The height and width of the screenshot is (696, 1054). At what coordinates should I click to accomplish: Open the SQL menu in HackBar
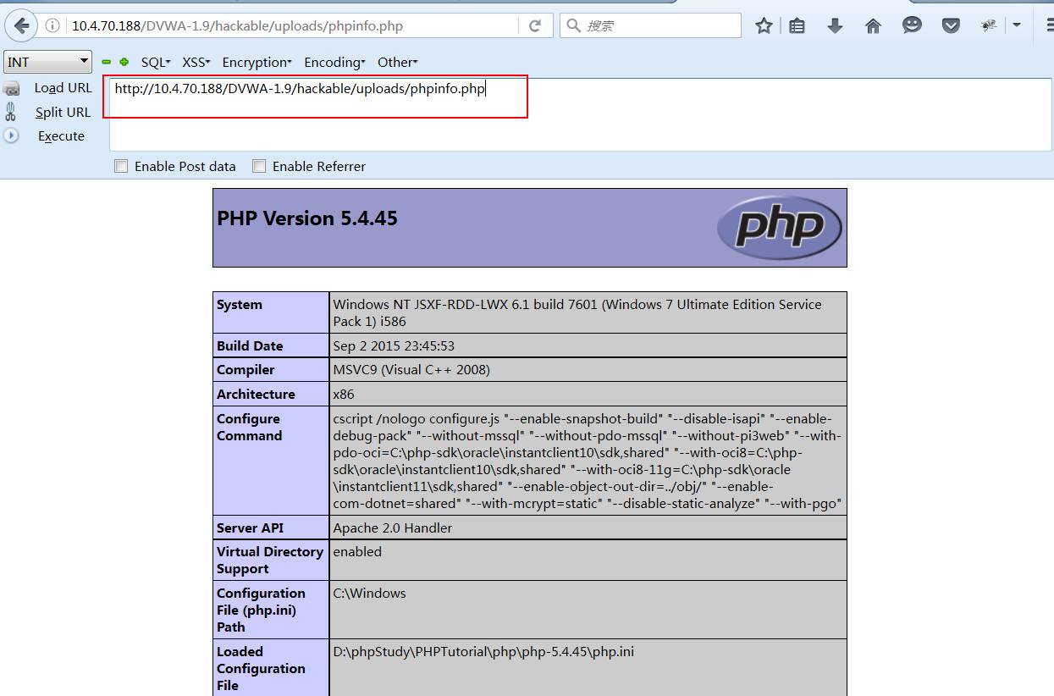[156, 62]
